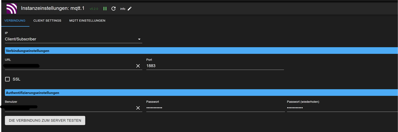This screenshot has width=398, height=132.
Task: Focus the Port field showing 1883
Action: (x=215, y=66)
